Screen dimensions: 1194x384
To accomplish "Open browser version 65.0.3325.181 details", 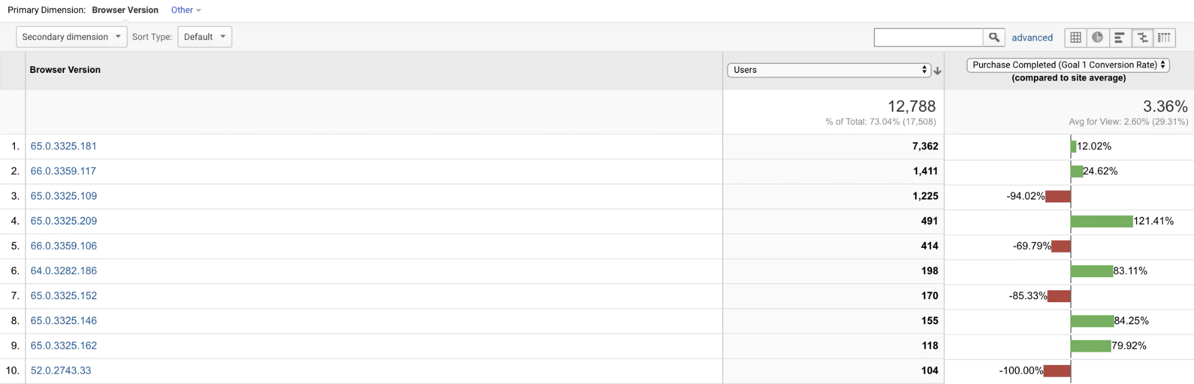I will click(63, 146).
